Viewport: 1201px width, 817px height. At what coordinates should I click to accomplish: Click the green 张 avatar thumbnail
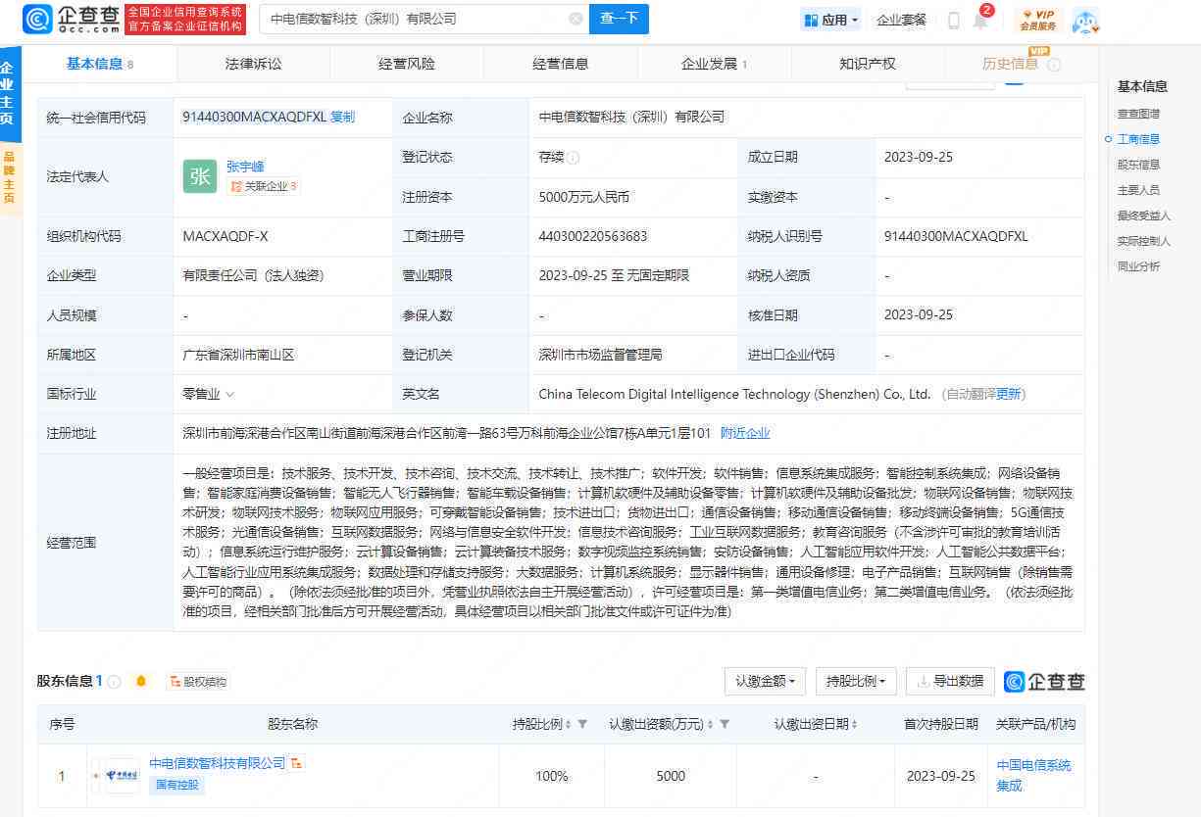tap(200, 176)
